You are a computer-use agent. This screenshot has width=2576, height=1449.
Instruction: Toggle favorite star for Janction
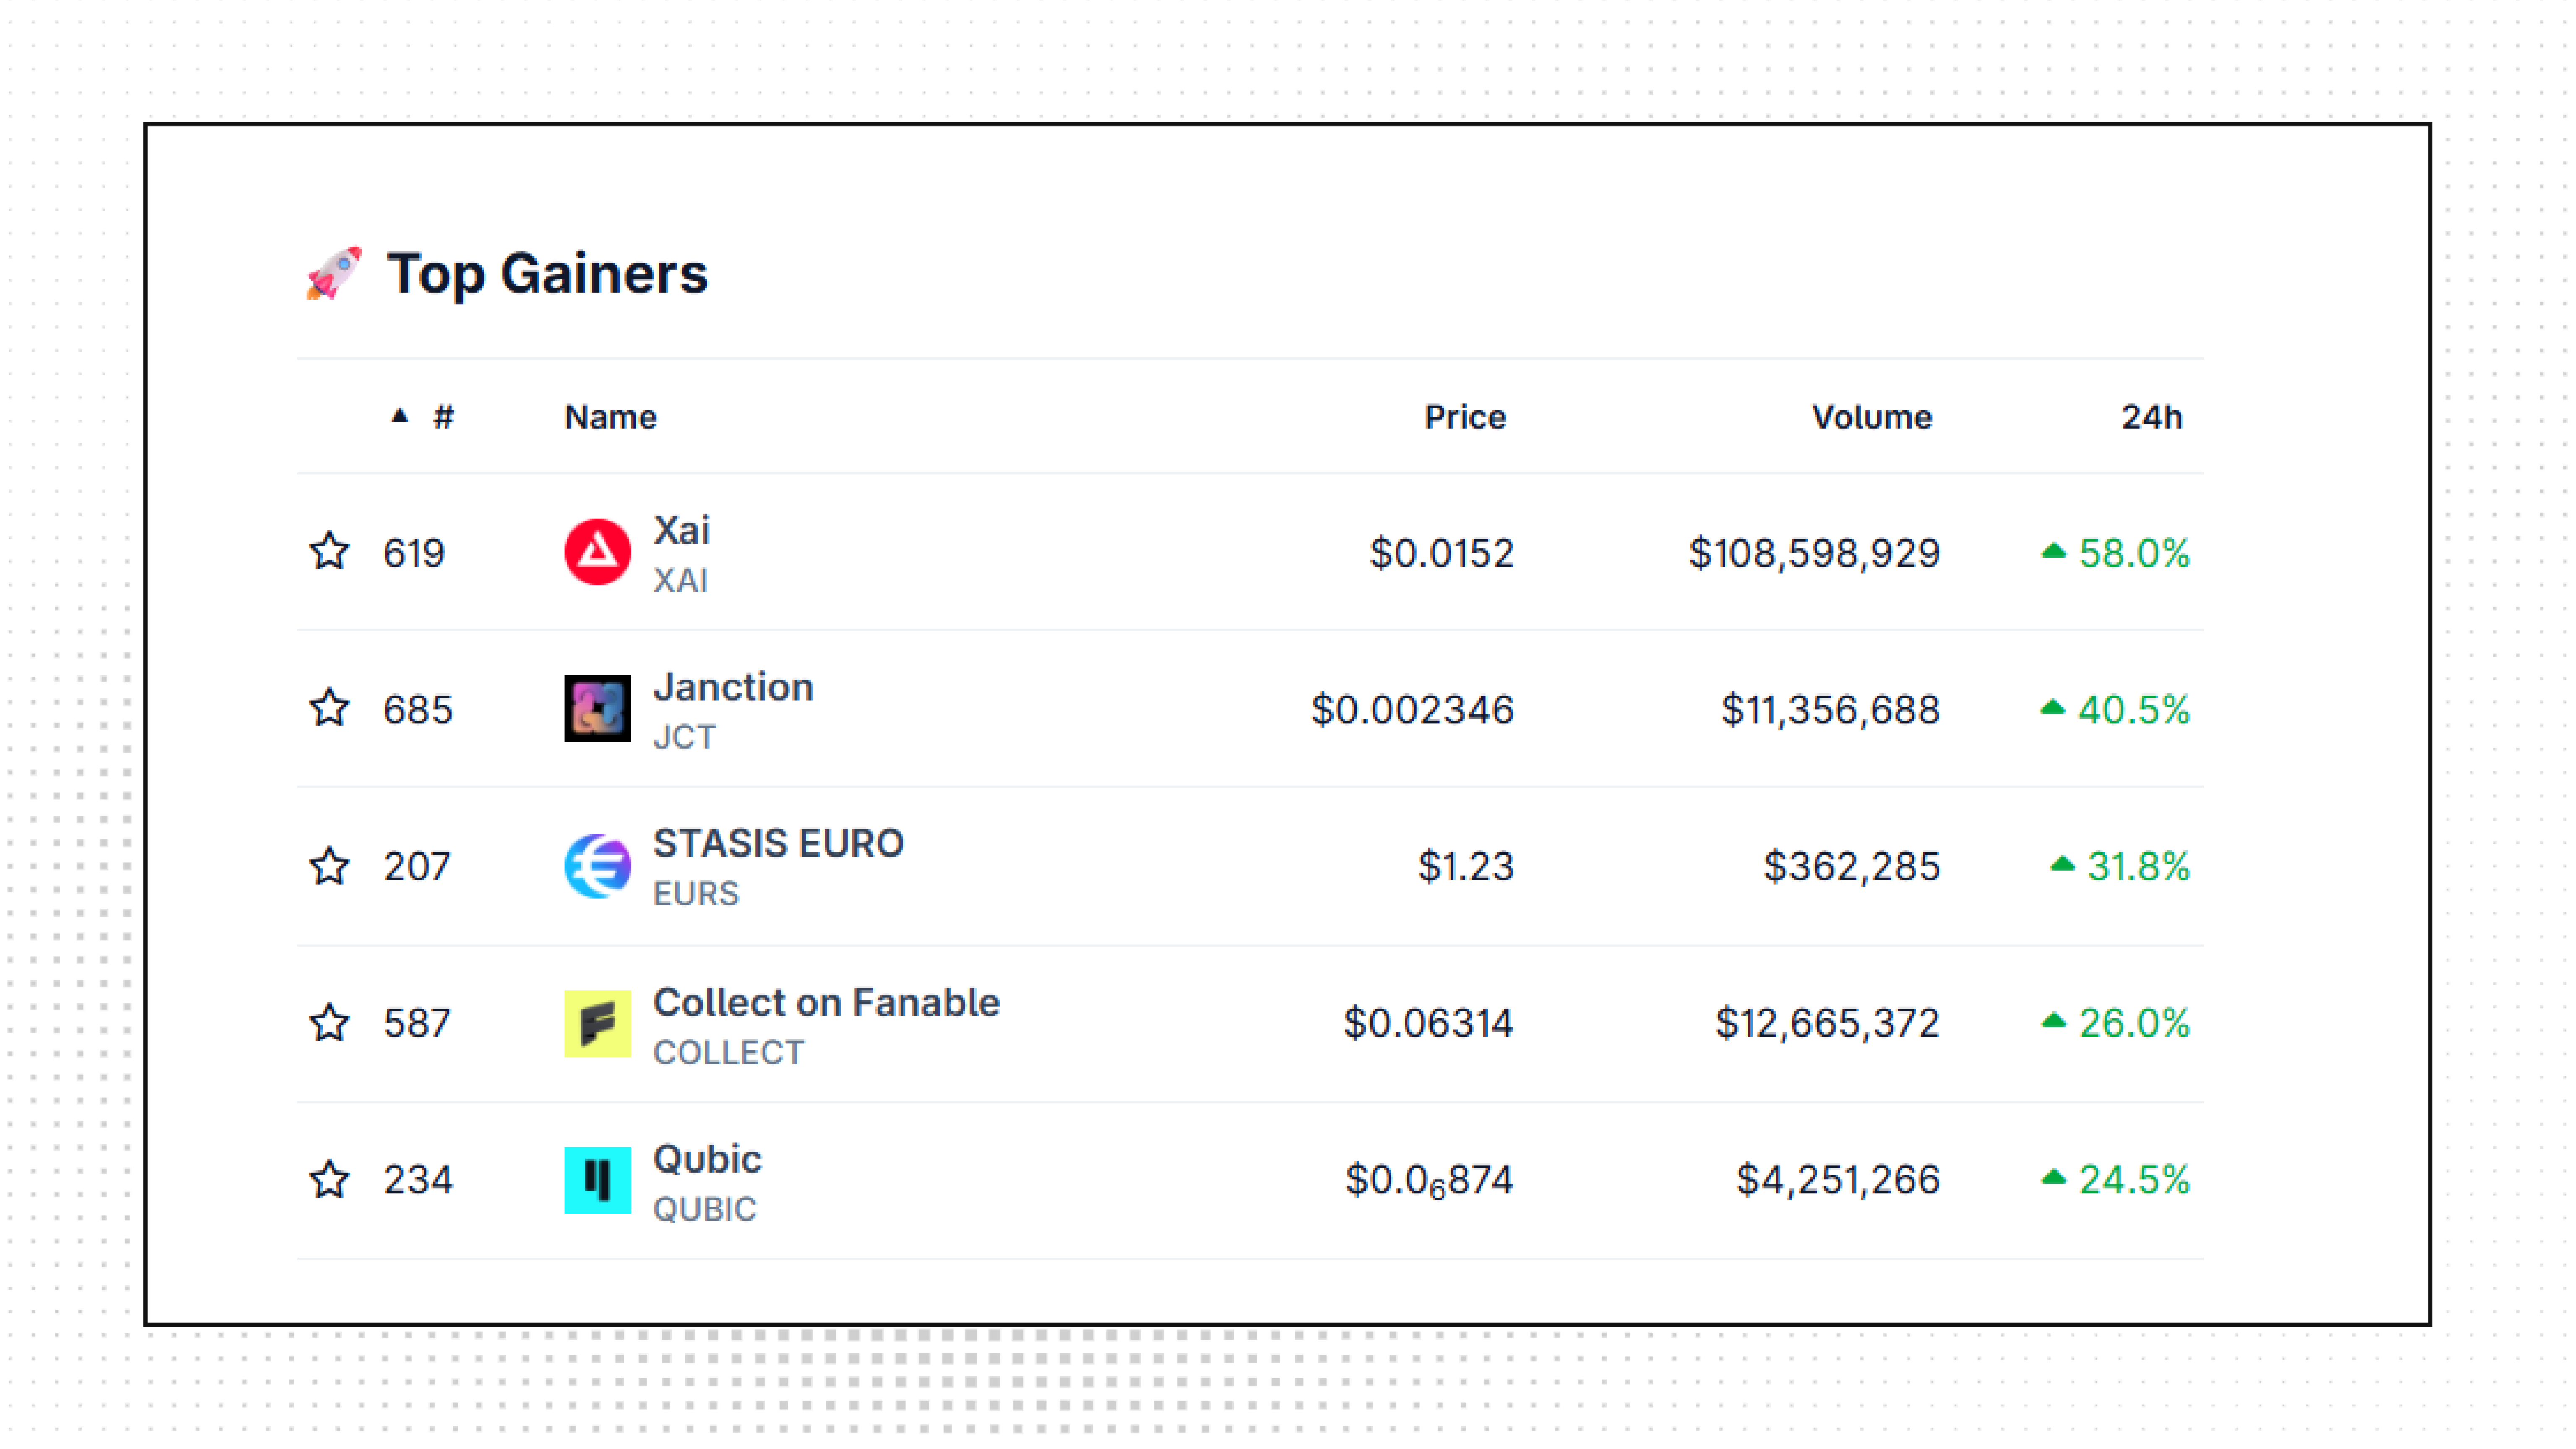pyautogui.click(x=329, y=709)
